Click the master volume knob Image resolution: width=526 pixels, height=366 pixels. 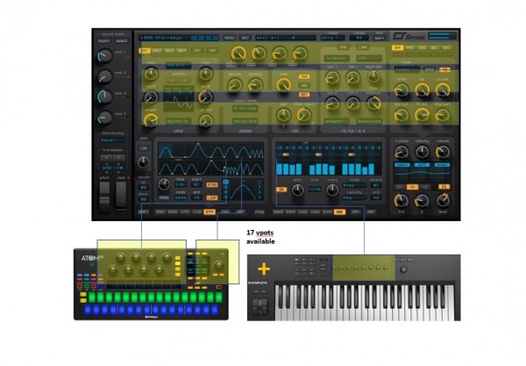point(443,152)
